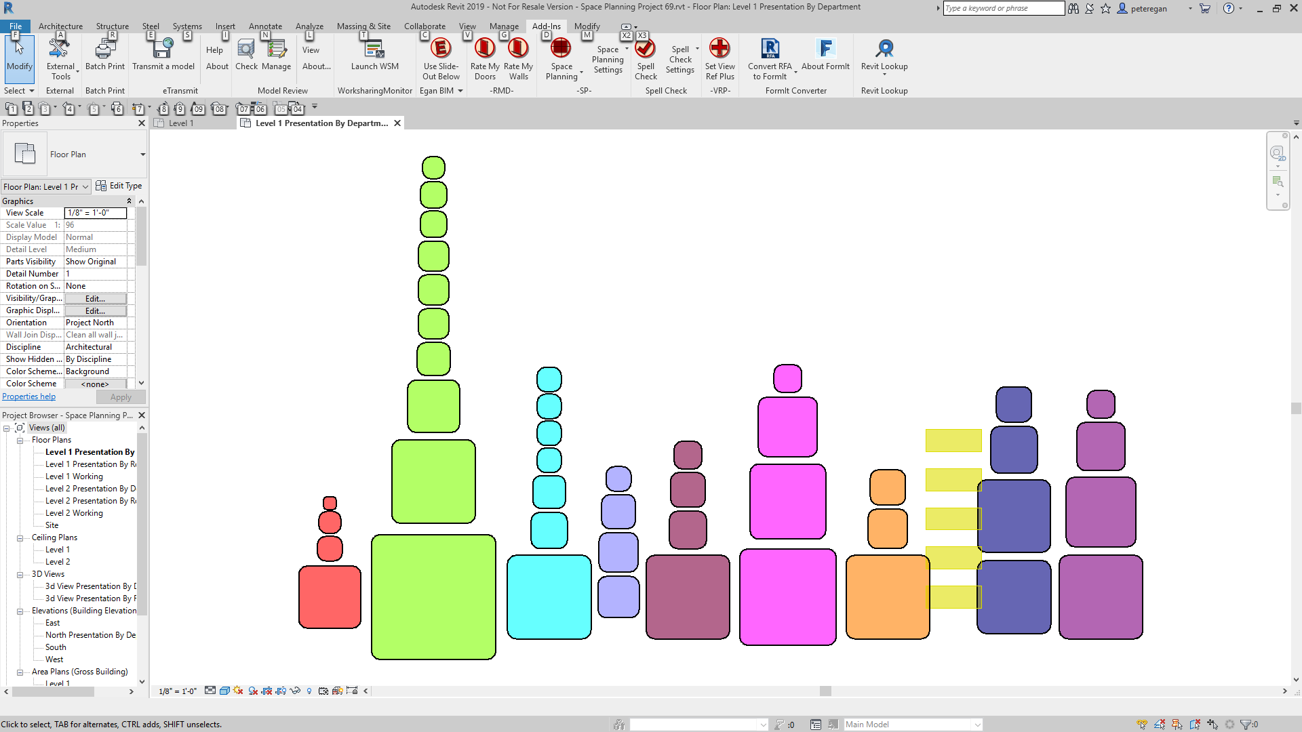Open the Floor Plan type selector dropdown
Image resolution: width=1302 pixels, height=732 pixels.
[x=142, y=155]
